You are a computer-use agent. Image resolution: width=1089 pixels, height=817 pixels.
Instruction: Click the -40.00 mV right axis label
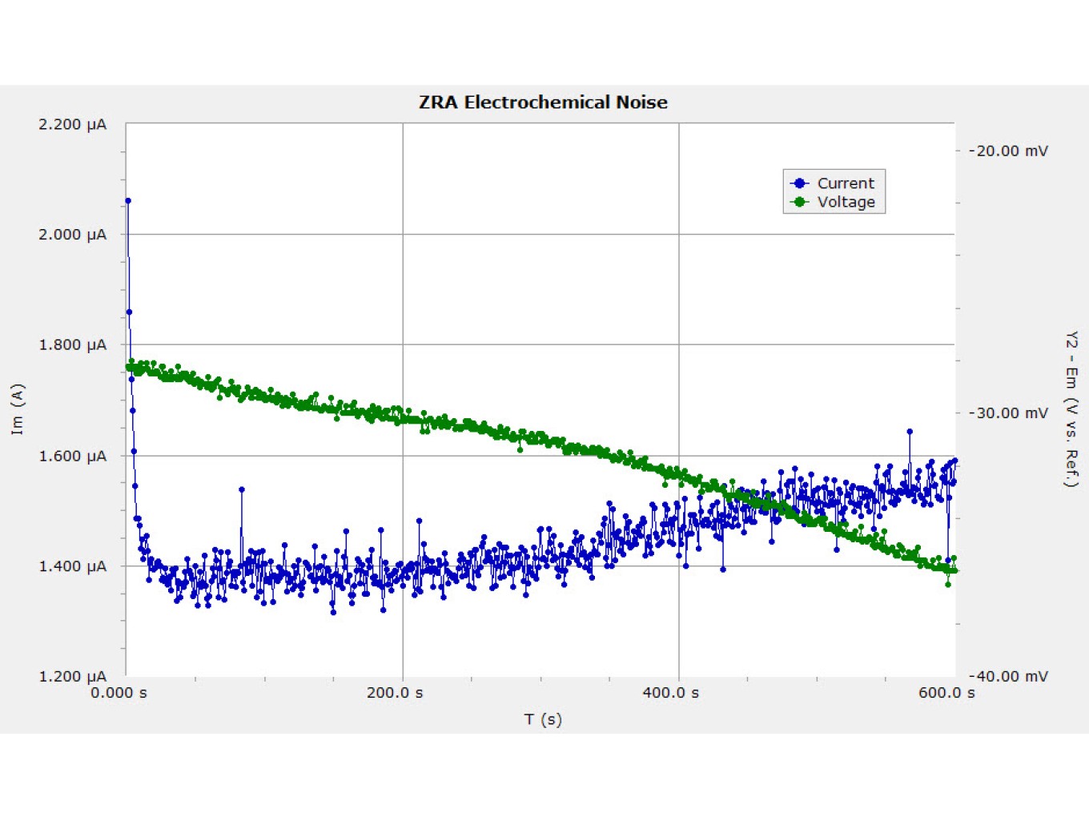point(1008,677)
